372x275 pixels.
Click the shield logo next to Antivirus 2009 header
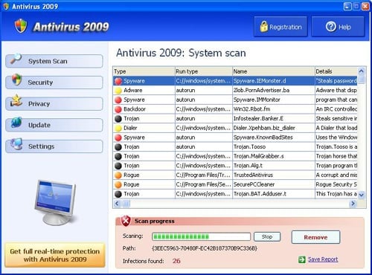pos(21,26)
